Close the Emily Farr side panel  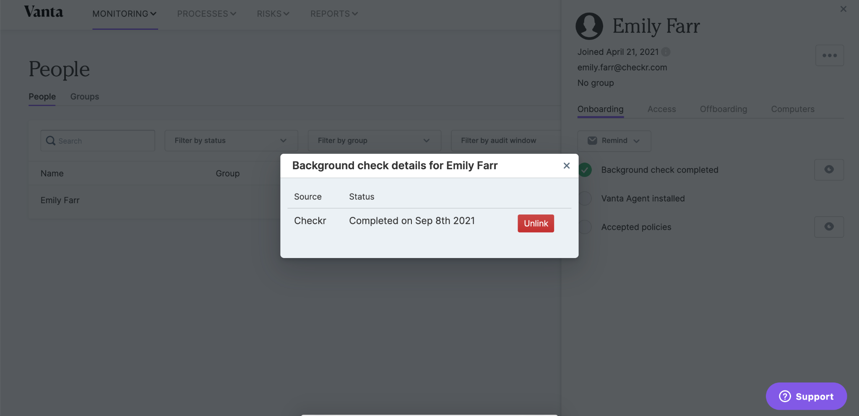click(843, 9)
